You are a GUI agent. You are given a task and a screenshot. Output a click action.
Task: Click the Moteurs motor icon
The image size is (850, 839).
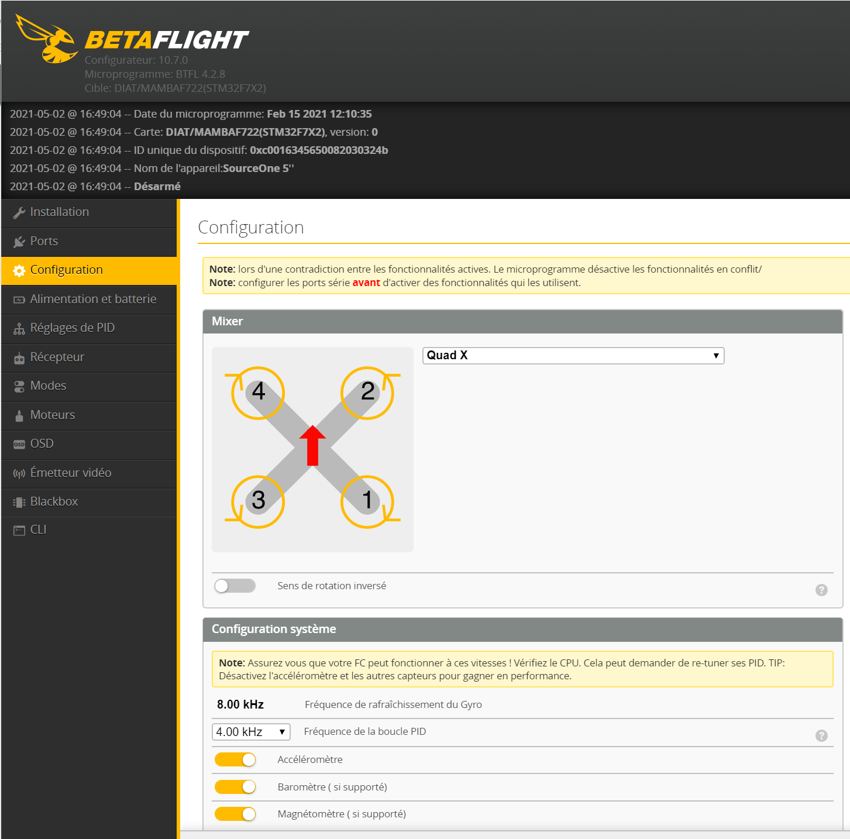click(x=19, y=415)
